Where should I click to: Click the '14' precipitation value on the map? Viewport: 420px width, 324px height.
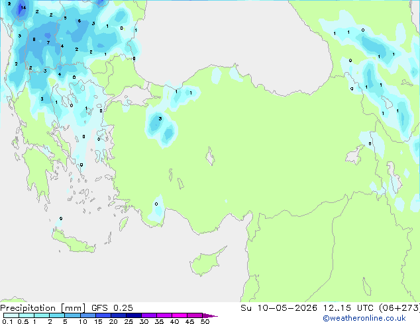click(23, 8)
